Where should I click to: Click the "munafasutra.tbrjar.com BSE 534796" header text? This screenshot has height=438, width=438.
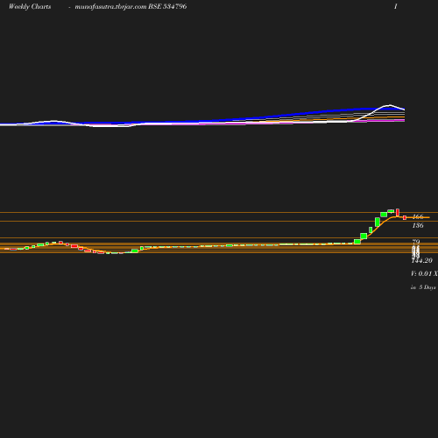click(x=131, y=6)
